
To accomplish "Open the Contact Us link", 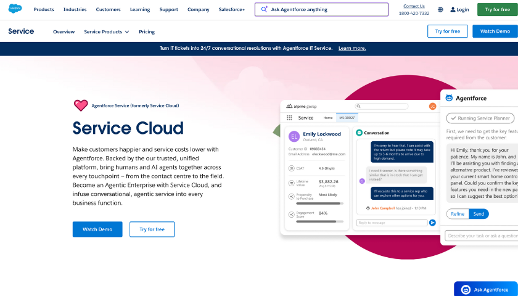I will [414, 6].
